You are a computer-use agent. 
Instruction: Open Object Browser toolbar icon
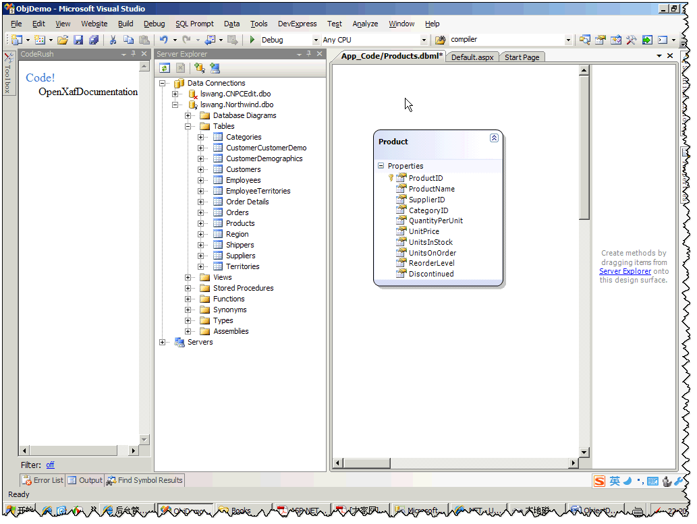[616, 40]
